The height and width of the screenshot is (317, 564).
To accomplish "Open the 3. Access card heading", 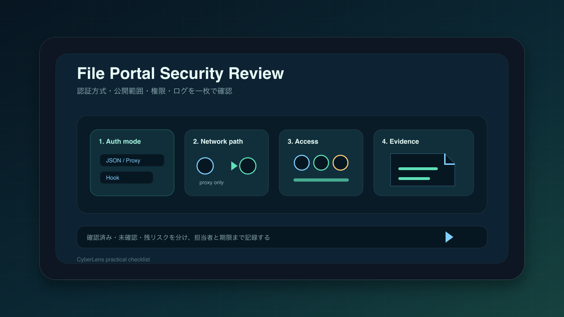I will [303, 141].
